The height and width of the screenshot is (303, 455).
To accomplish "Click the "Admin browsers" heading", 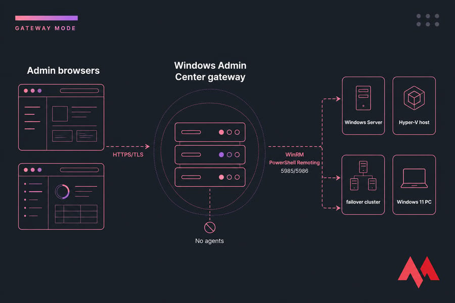I will pos(63,71).
